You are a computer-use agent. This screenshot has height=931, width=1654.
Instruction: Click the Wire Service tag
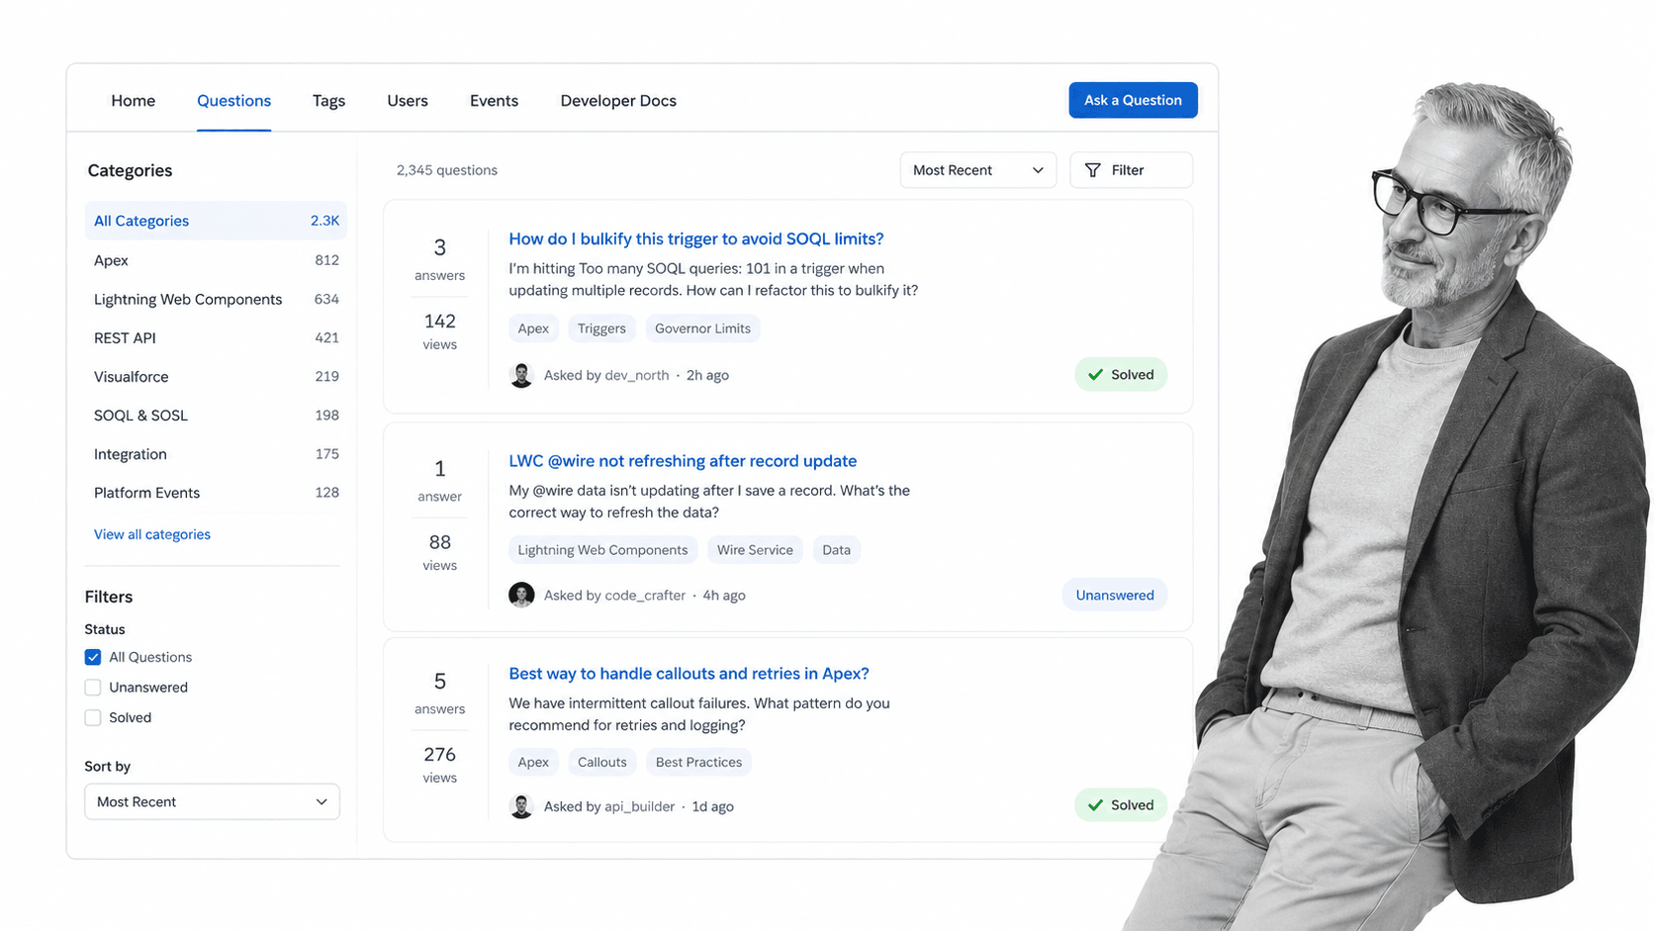[755, 550]
